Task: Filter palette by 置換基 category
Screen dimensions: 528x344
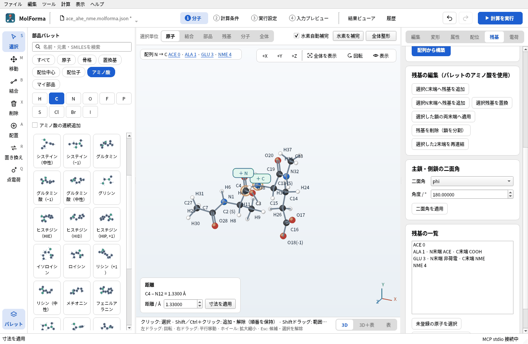Action: click(110, 60)
